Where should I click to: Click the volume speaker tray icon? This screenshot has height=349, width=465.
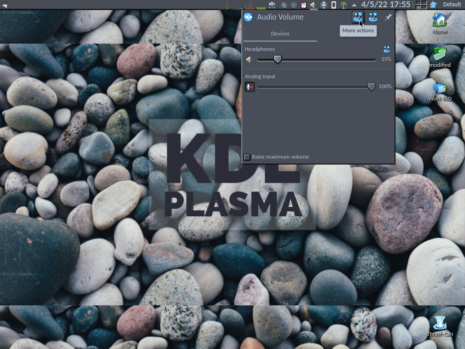tap(313, 5)
